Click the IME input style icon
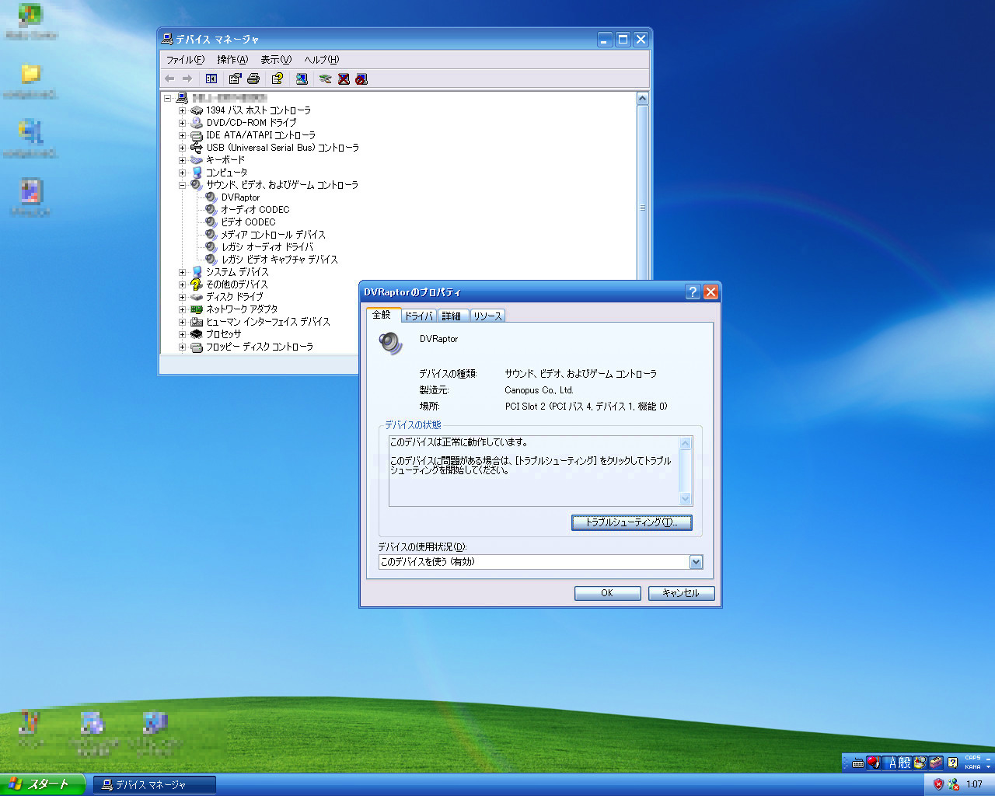The width and height of the screenshot is (995, 796). pos(874,763)
